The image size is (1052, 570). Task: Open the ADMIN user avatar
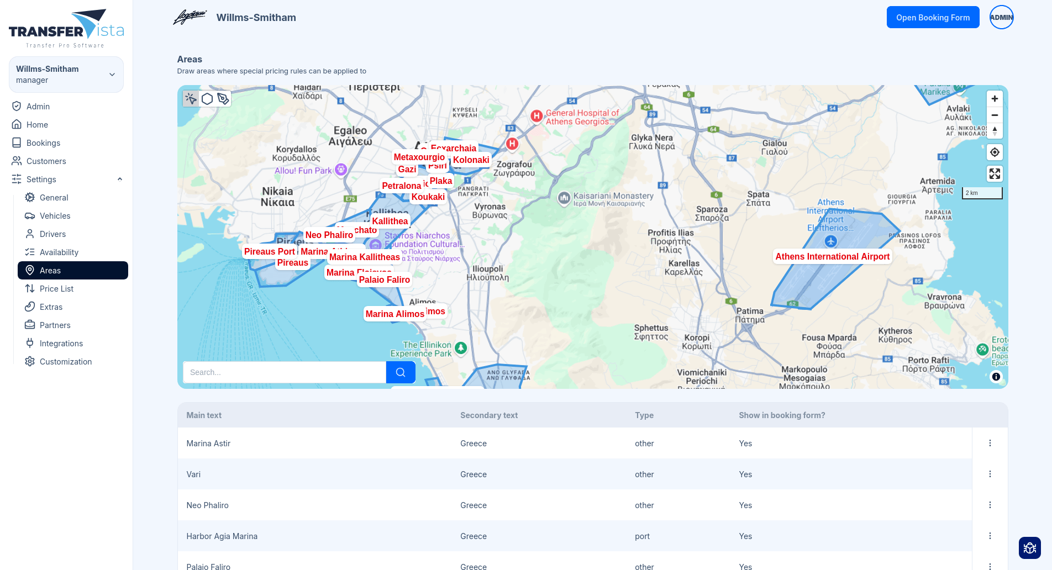click(1001, 17)
